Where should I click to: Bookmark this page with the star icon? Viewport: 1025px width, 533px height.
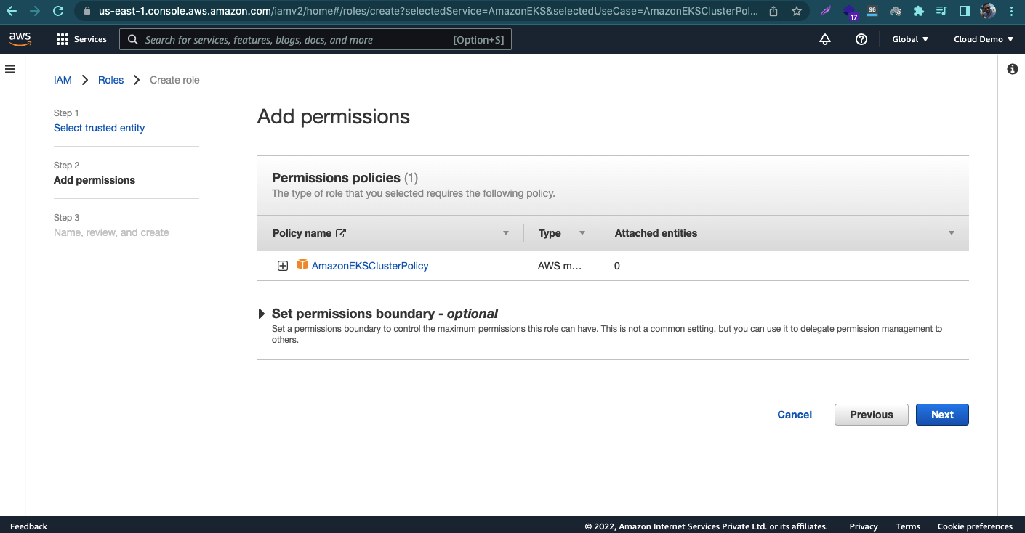pyautogui.click(x=797, y=11)
